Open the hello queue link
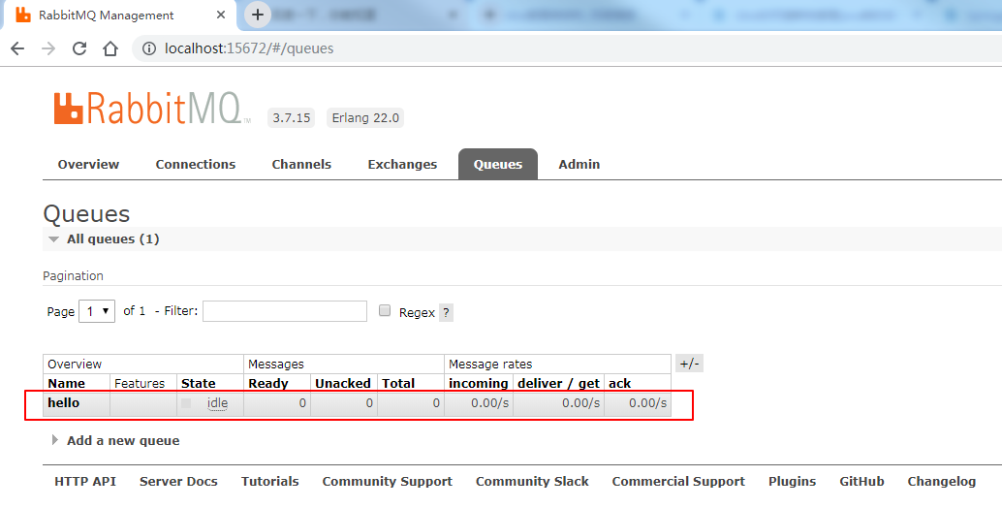 [x=63, y=402]
